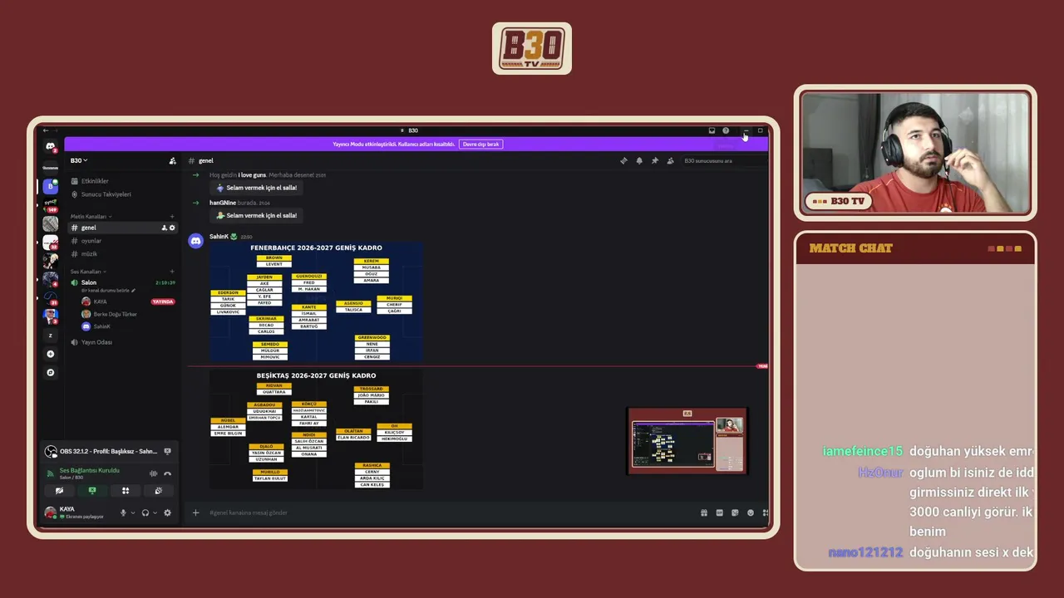The image size is (1064, 598).
Task: Open Discord direct messages home icon
Action: pos(51,147)
